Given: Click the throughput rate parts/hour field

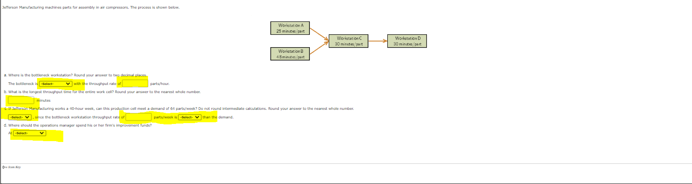Looking at the screenshot, I should 135,83.
